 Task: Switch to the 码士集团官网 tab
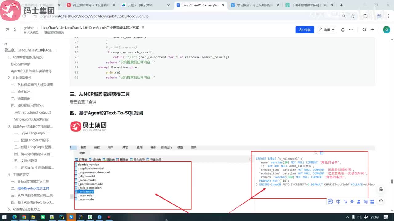[90, 5]
